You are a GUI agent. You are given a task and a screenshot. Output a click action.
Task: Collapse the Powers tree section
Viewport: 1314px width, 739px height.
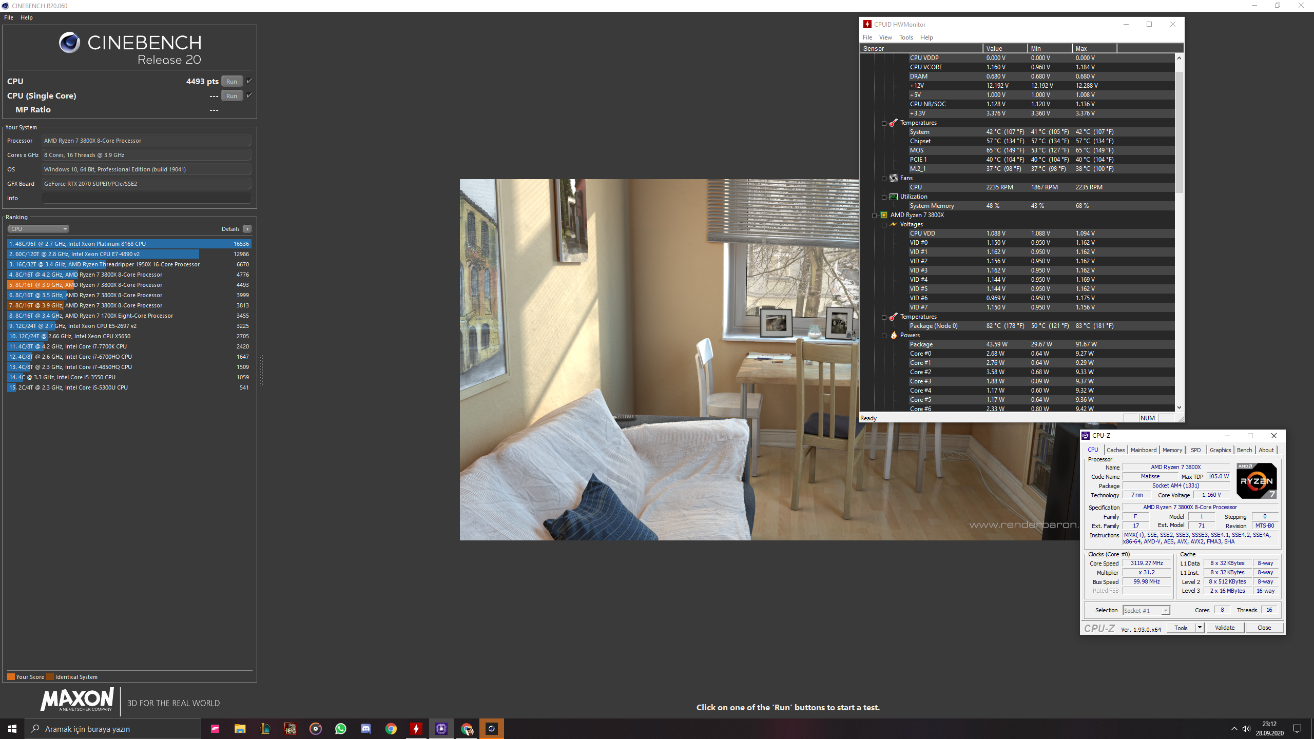pos(884,336)
